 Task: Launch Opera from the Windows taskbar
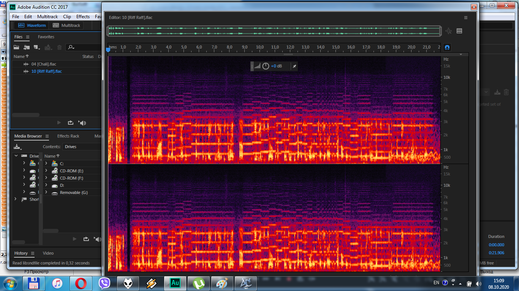(81, 283)
